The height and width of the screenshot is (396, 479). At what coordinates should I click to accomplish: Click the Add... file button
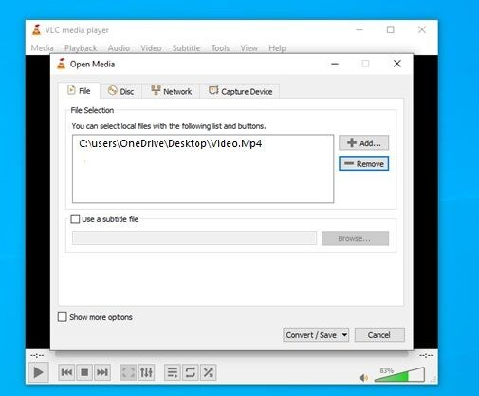364,142
